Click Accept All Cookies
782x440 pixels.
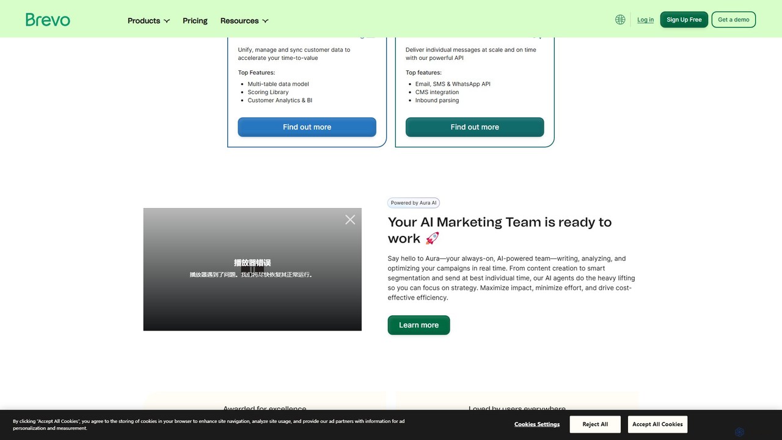(657, 424)
